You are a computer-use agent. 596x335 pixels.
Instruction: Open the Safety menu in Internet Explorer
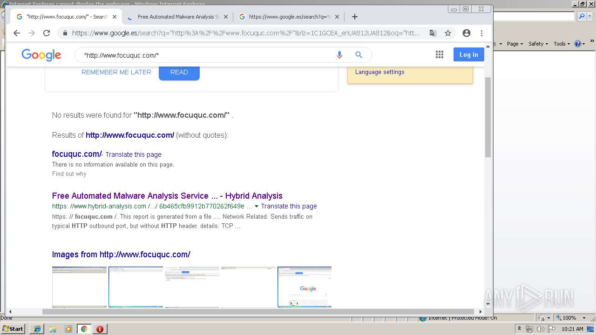[x=538, y=44]
